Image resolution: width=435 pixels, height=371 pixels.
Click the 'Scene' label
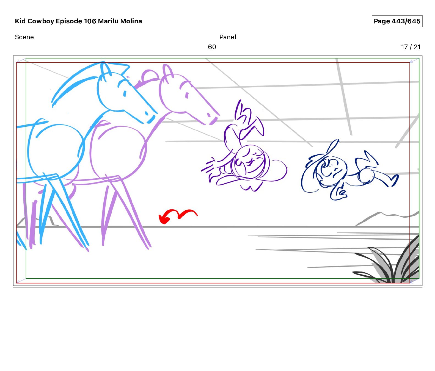(x=24, y=37)
